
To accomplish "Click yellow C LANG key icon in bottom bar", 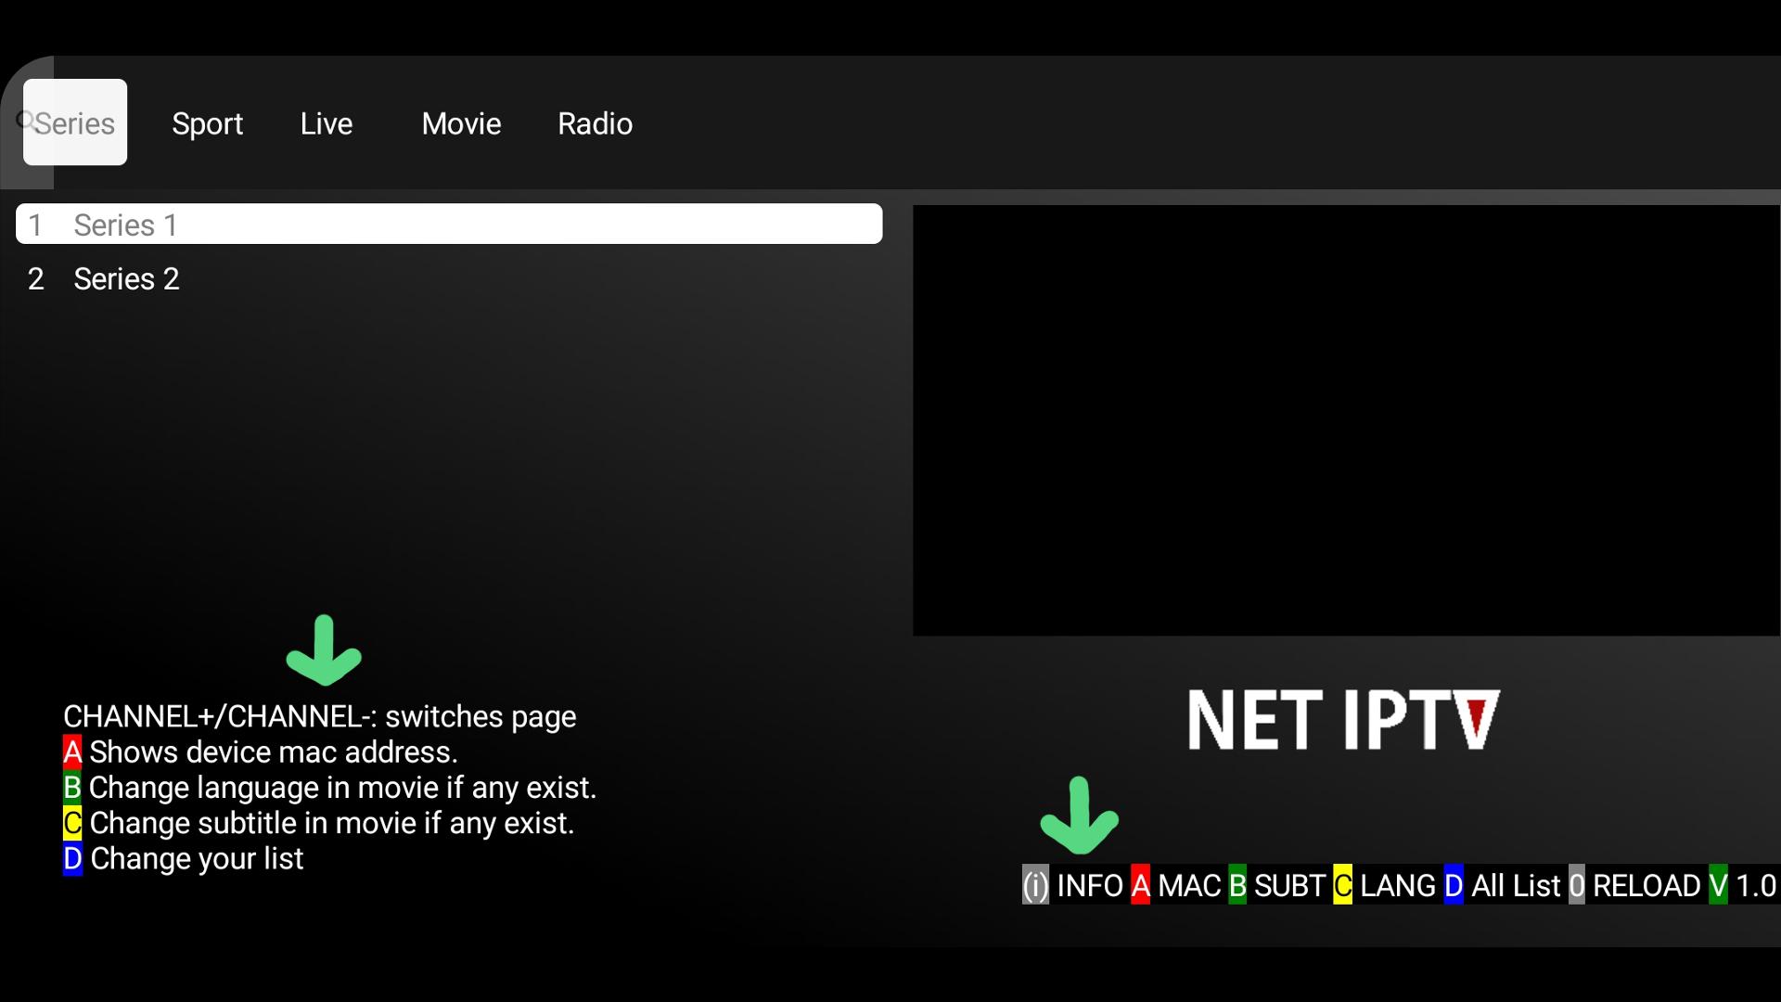I will (x=1342, y=885).
